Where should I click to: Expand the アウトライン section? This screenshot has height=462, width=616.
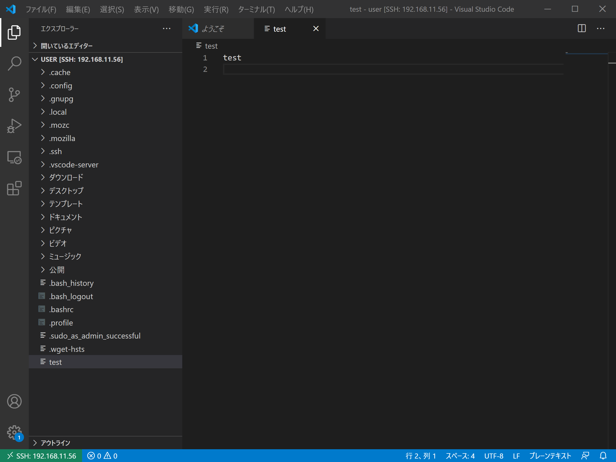[x=106, y=443]
